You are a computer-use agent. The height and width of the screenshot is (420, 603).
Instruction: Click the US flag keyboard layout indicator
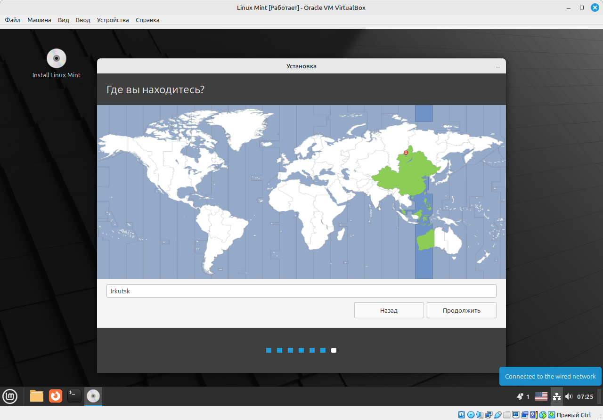[541, 396]
